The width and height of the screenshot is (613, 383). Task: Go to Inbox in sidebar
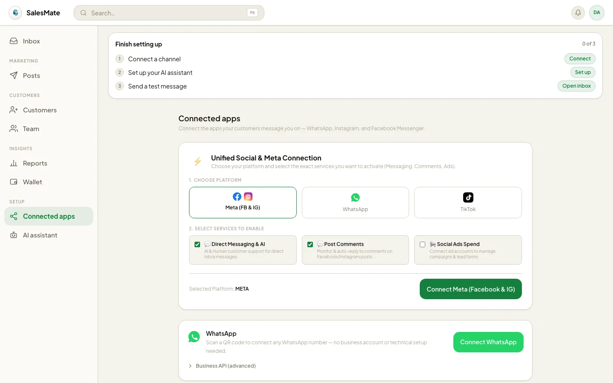coord(49,41)
